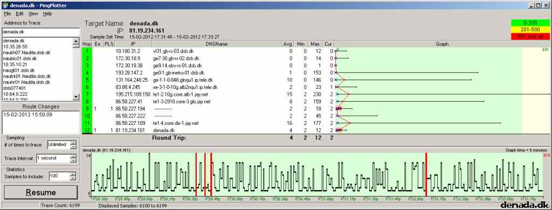Click the Samples to include spinner arrows
Viewport: 552px width, 210px height.
73,176
